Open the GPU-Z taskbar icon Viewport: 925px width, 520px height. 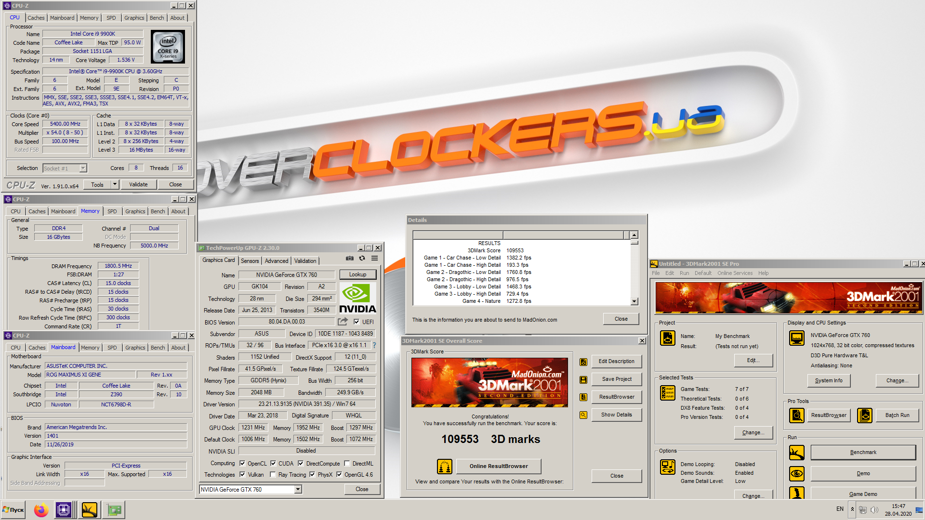(x=114, y=510)
